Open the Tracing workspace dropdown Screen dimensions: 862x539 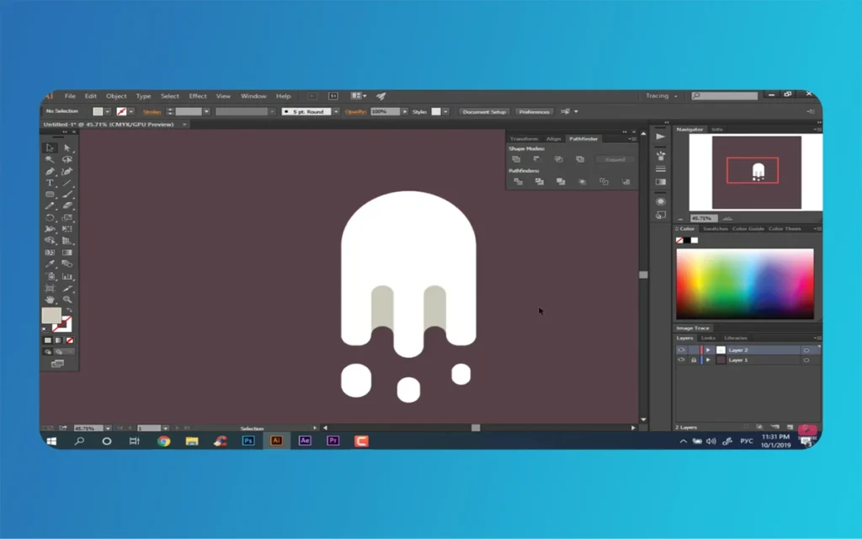[x=662, y=96]
